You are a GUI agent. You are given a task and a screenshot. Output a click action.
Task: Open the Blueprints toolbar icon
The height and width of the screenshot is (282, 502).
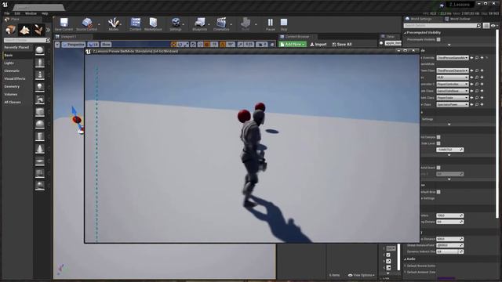pos(199,24)
